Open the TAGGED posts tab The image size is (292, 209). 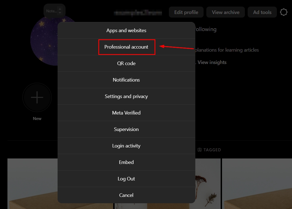click(x=209, y=150)
